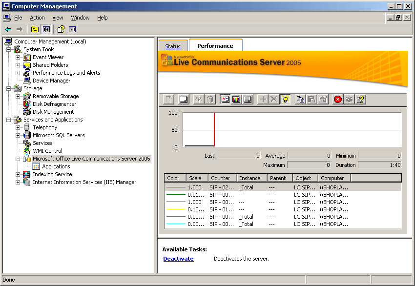Screen dimensions: 415x286
Task: Select the green line counter row
Action: (283, 195)
